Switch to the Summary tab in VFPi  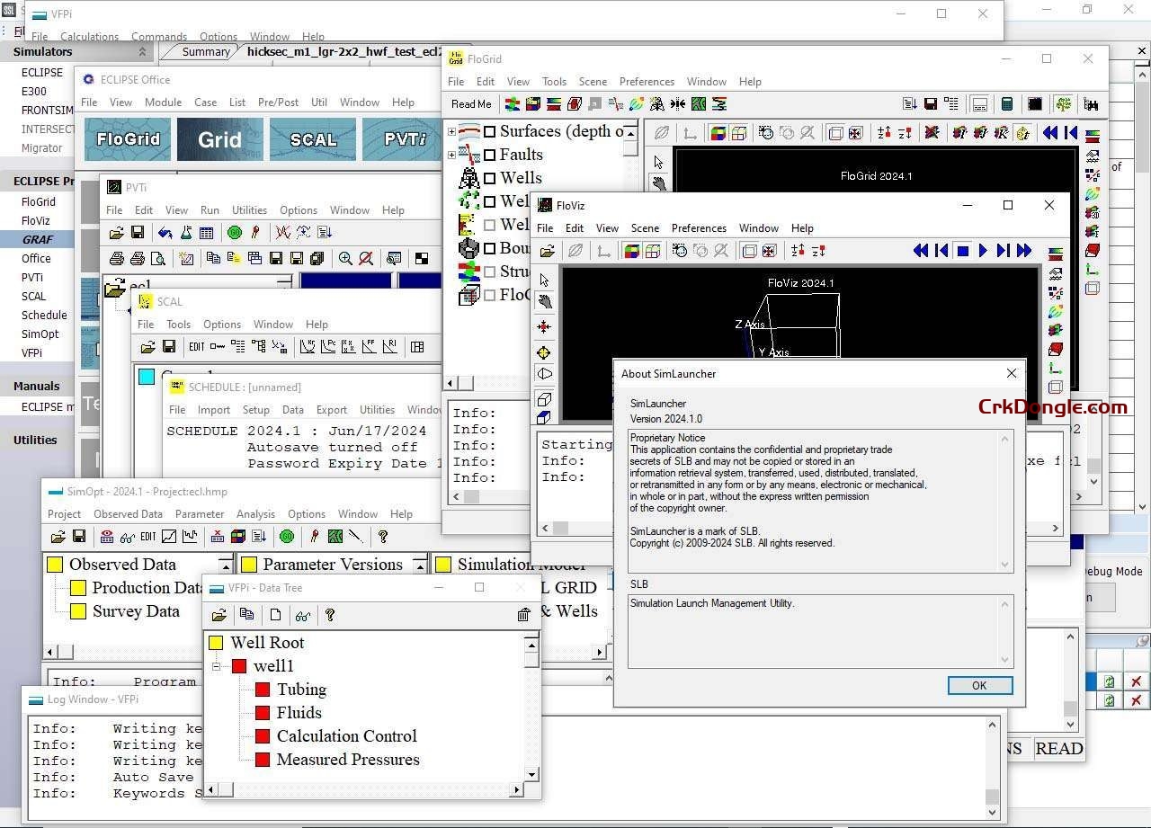[x=205, y=51]
